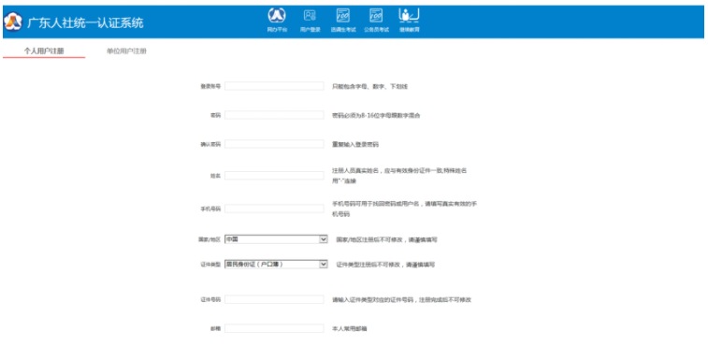Click the hint 国家/地区注册后不可修改
Image resolution: width=708 pixels, height=345 pixels.
point(386,239)
